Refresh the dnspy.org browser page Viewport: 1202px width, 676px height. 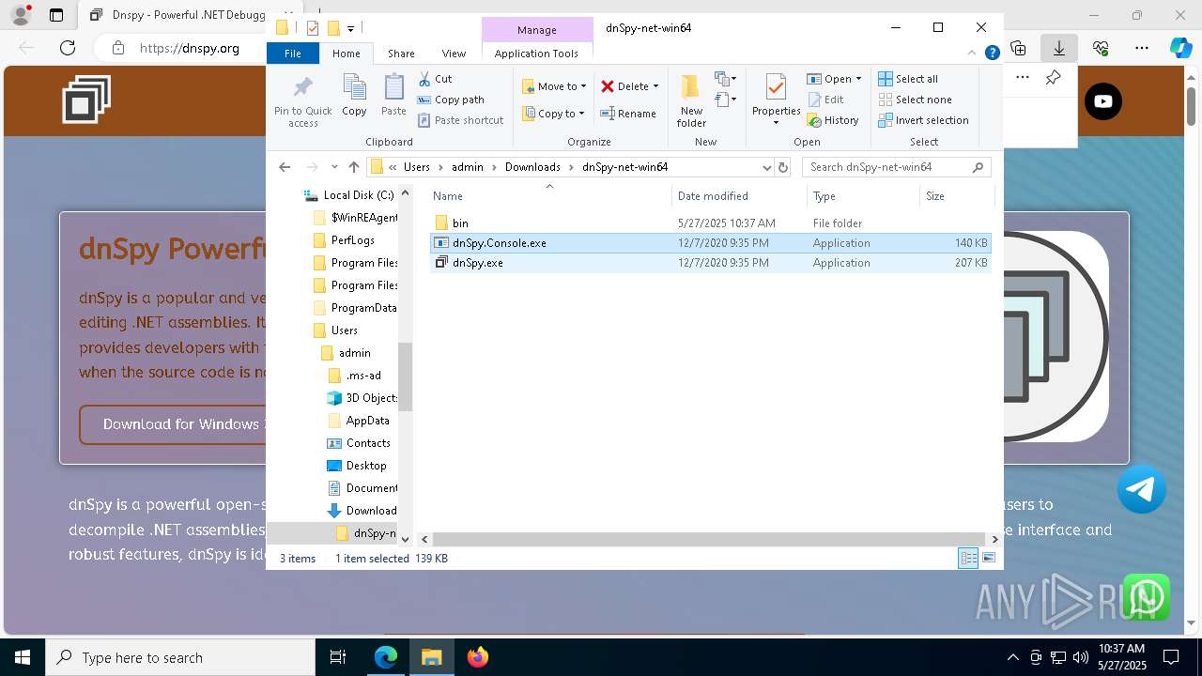pyautogui.click(x=68, y=48)
